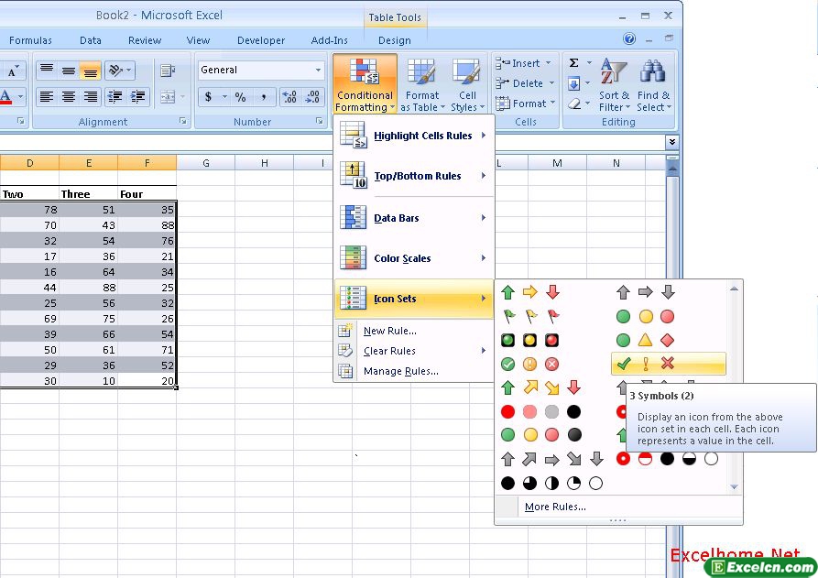Image resolution: width=818 pixels, height=578 pixels.
Task: Choose 3 Arrows (Colored) icon set
Action: click(x=530, y=292)
